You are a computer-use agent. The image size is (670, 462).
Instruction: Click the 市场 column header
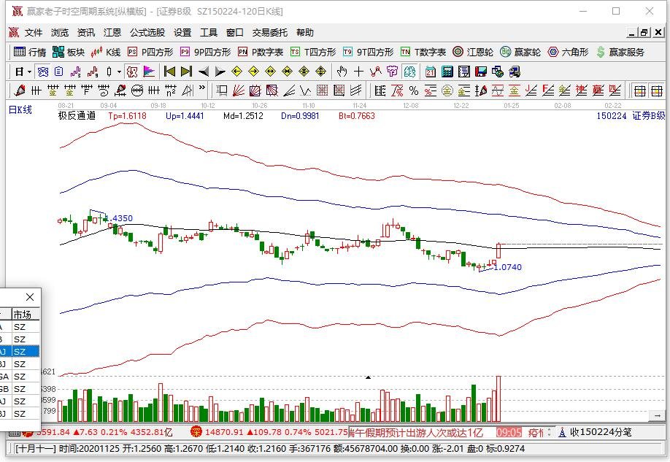pos(26,315)
